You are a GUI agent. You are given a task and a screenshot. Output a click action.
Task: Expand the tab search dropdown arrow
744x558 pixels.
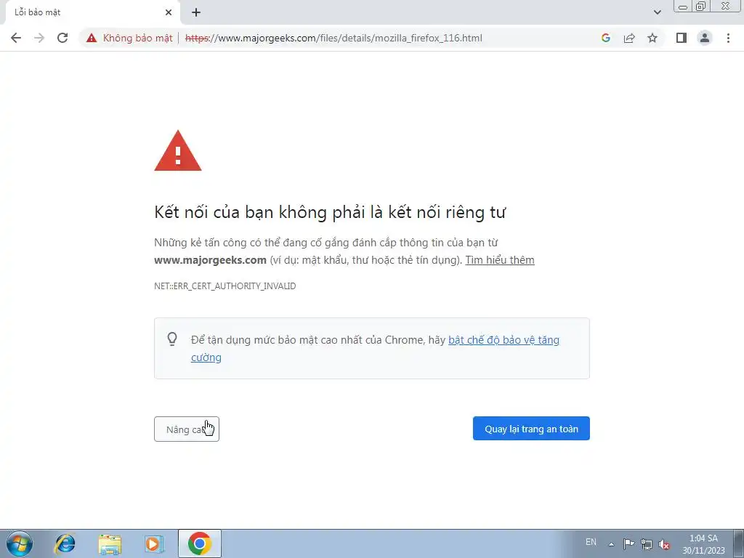click(x=657, y=12)
